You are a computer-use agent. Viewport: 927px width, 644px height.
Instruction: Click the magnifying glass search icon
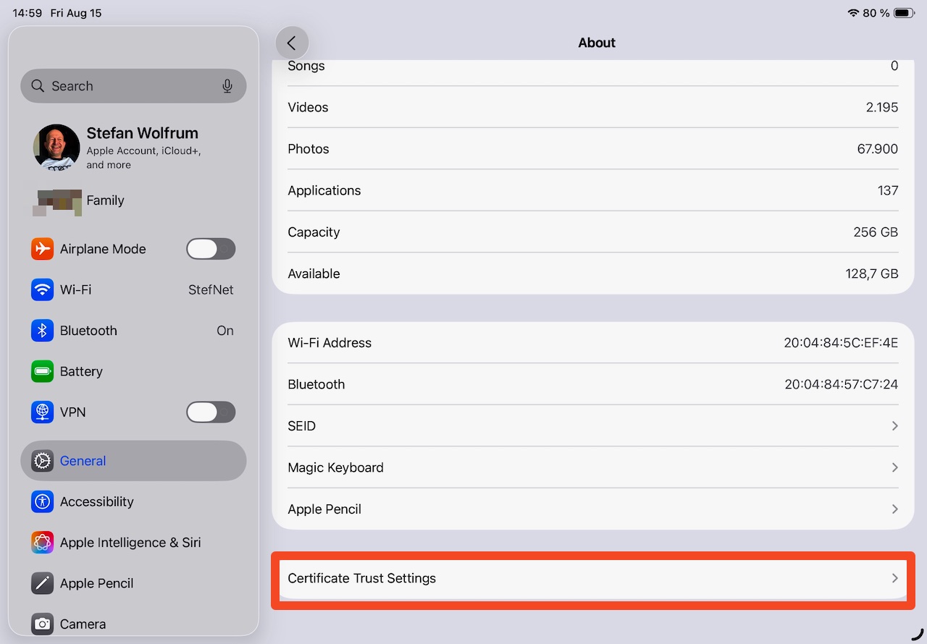(x=38, y=86)
